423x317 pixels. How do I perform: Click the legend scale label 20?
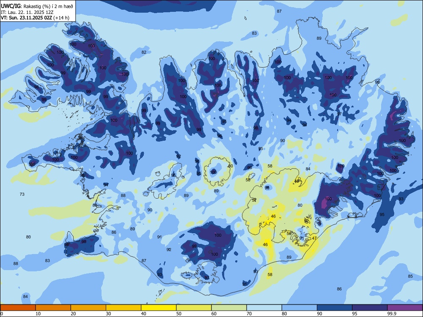tap(73, 314)
